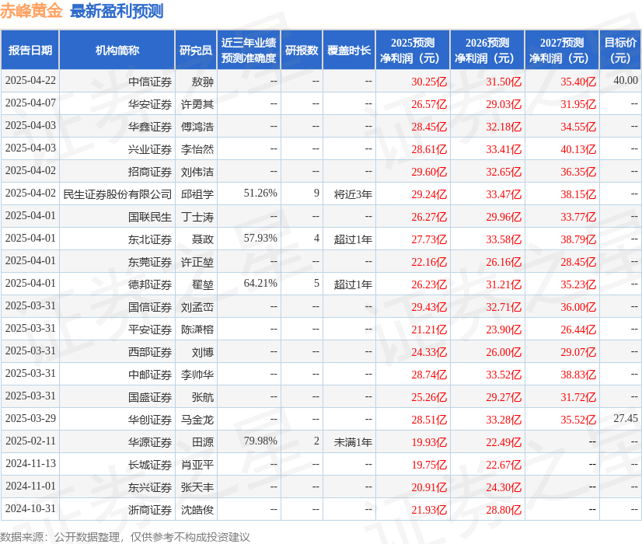The height and width of the screenshot is (544, 642).
Task: Click the 28.80亿 profit value
Action: 504,509
